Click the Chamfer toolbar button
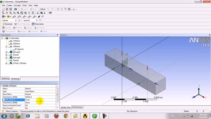Viewport: 211px width, 119px height. coord(33,31)
